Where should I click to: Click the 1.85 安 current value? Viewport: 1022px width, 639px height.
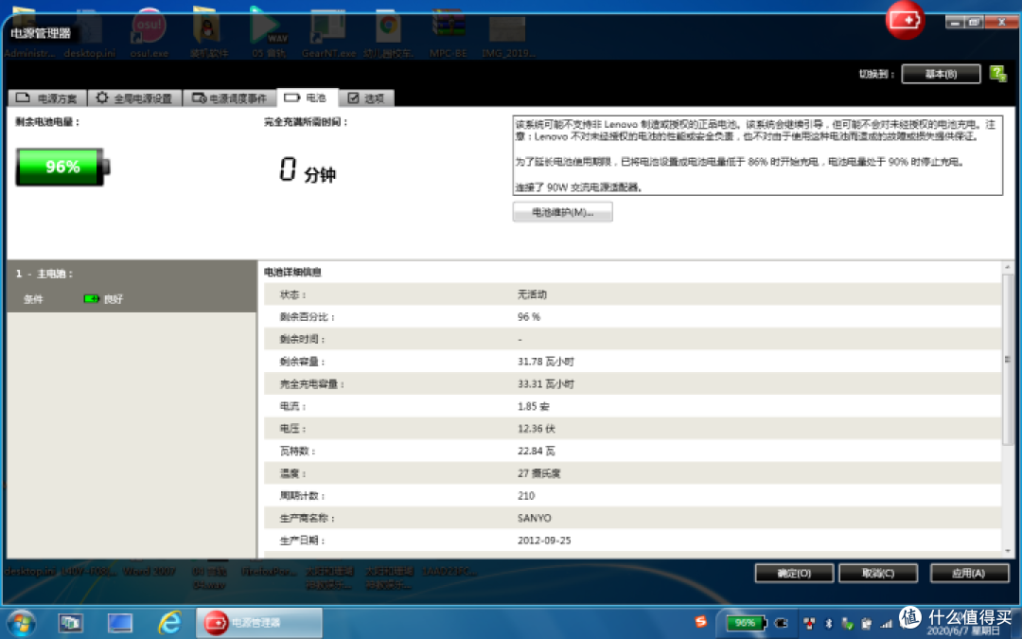pos(533,406)
